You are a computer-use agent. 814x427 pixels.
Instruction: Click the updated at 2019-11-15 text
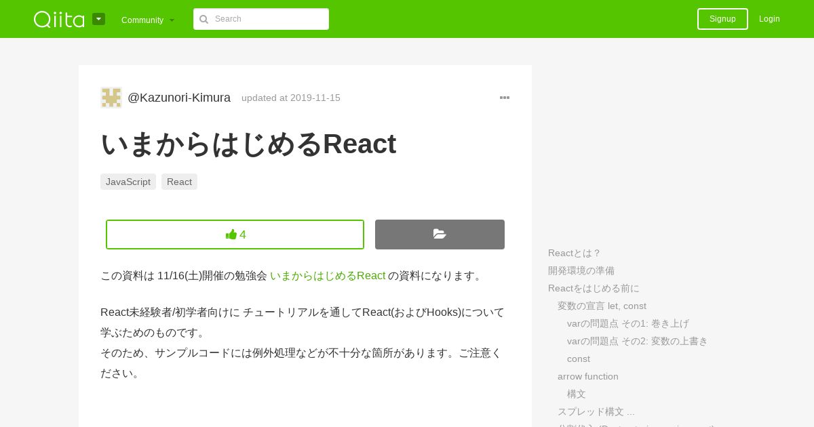291,98
